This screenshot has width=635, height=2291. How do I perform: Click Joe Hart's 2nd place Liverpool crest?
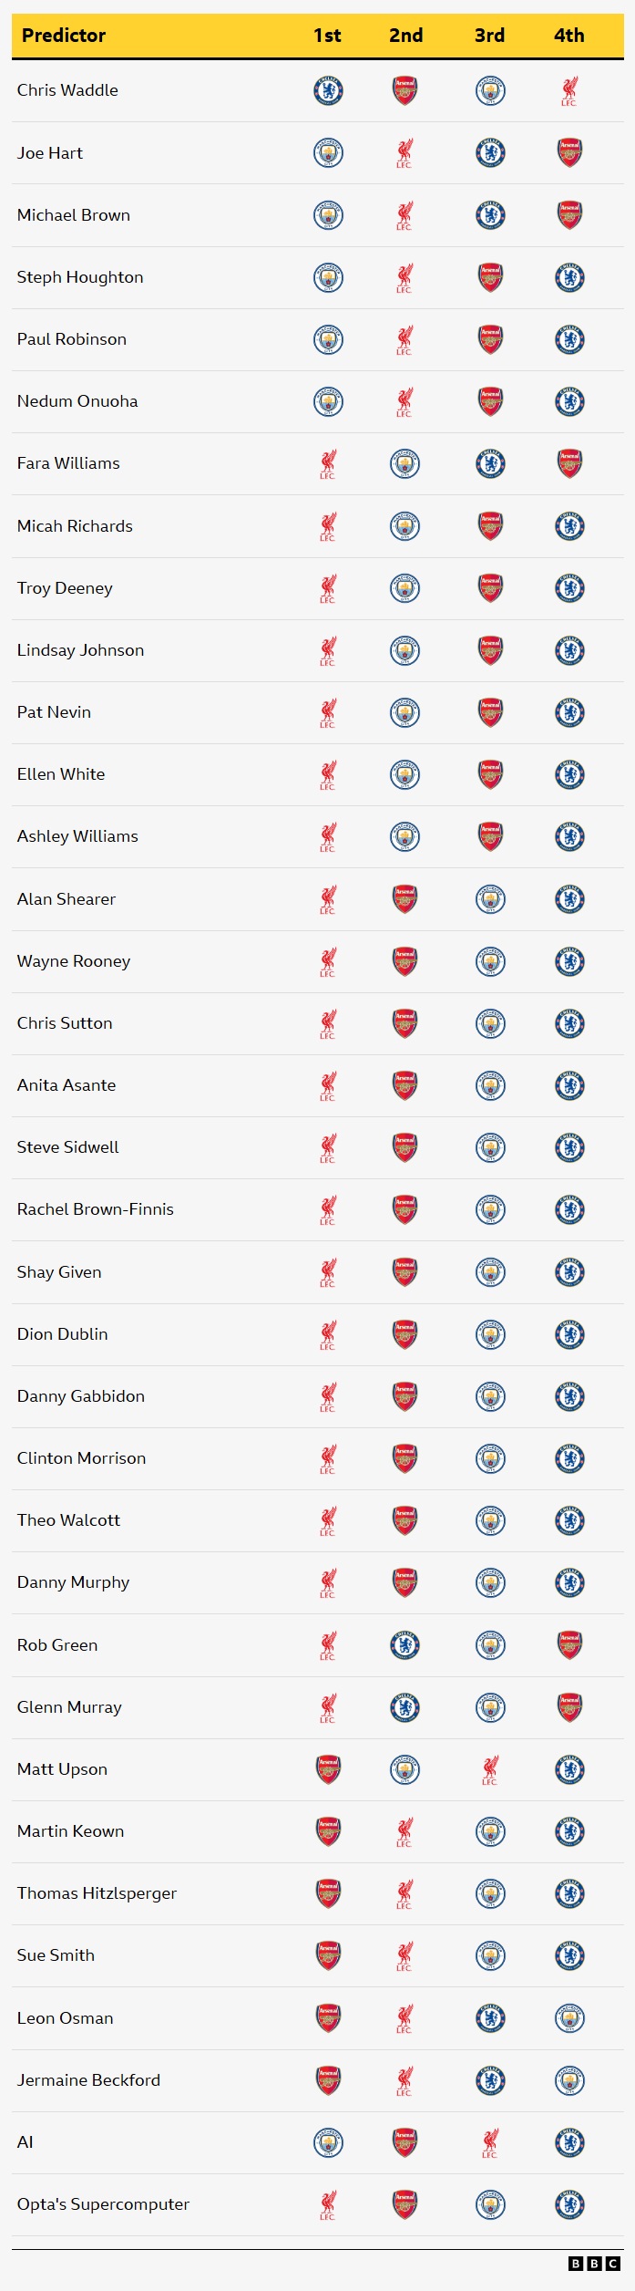coord(405,152)
